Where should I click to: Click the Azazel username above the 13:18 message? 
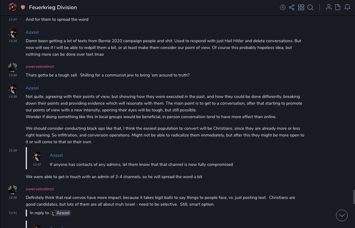(x=32, y=32)
